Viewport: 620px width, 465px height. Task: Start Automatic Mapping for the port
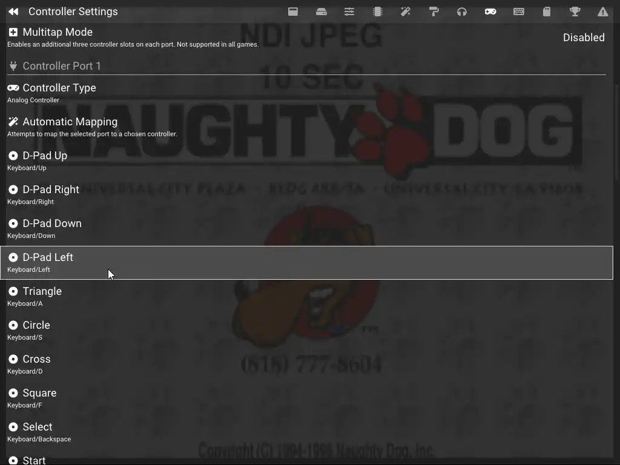(306, 127)
